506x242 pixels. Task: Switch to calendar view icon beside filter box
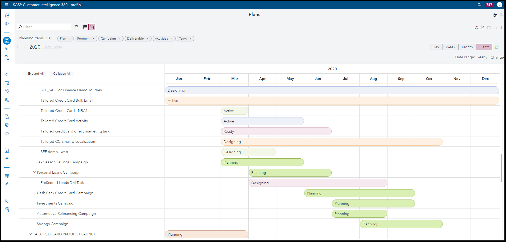coord(92,27)
